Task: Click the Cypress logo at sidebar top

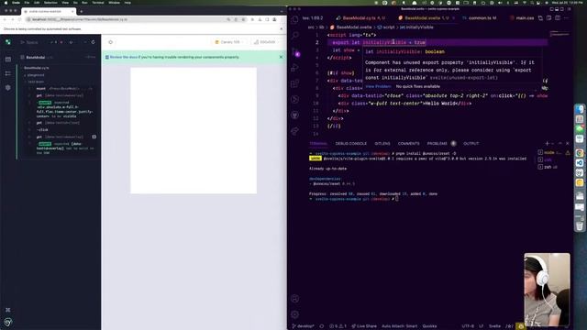Action: (x=8, y=42)
